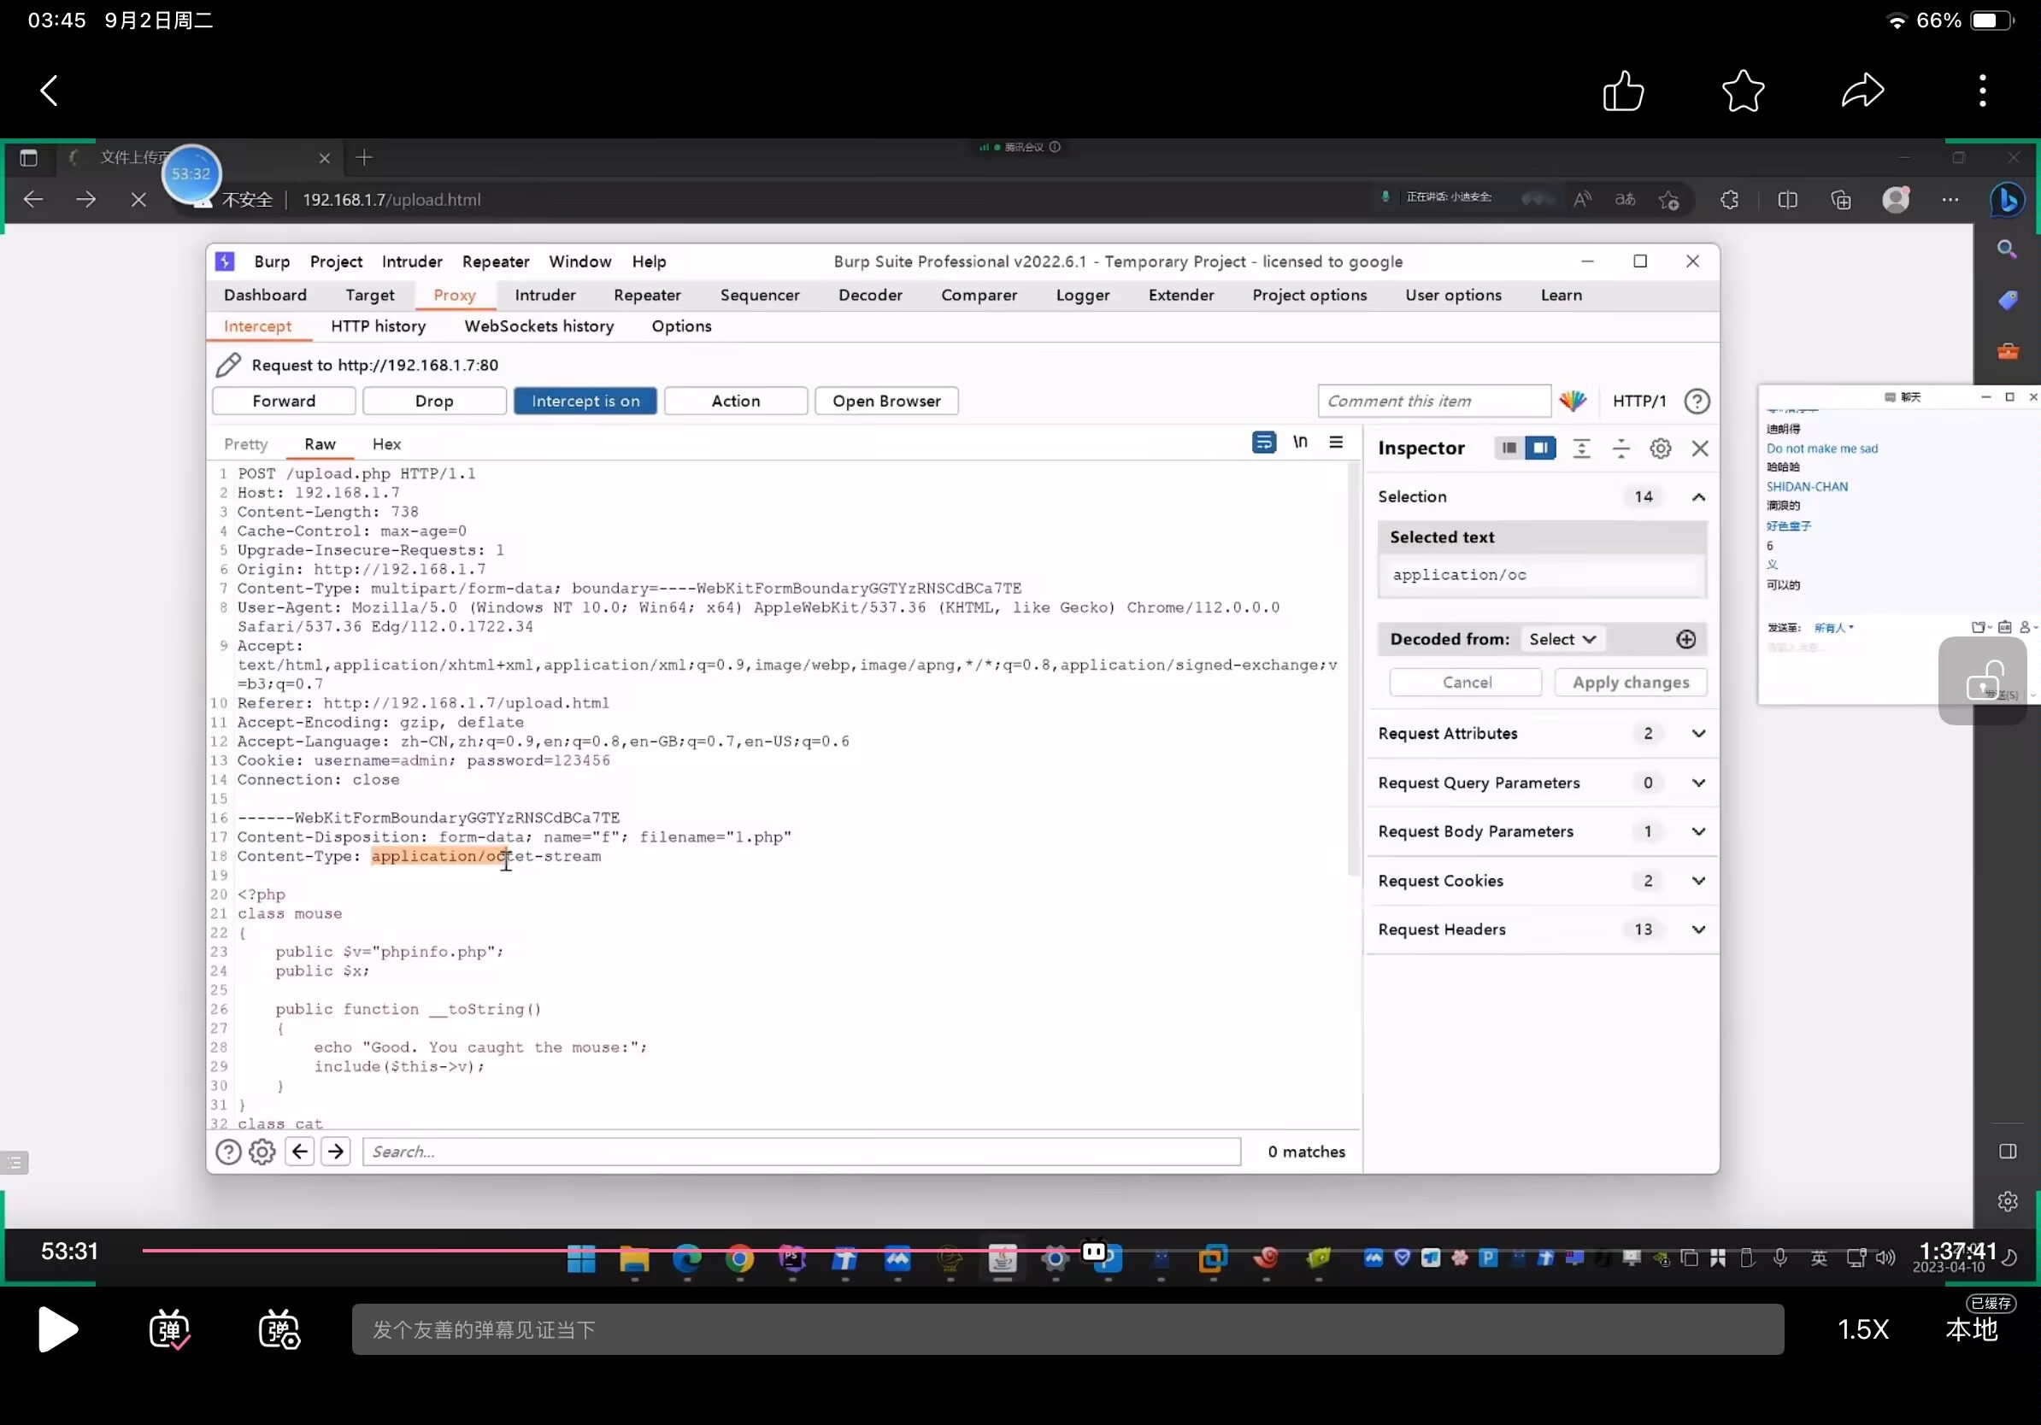Switch to the Pretty view tab
Viewport: 2041px width, 1425px height.
[x=245, y=444]
